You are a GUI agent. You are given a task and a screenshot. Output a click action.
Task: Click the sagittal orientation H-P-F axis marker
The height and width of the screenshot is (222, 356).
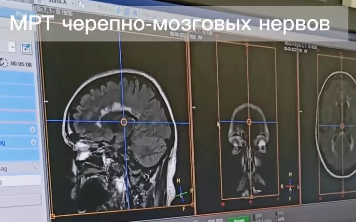click(182, 194)
